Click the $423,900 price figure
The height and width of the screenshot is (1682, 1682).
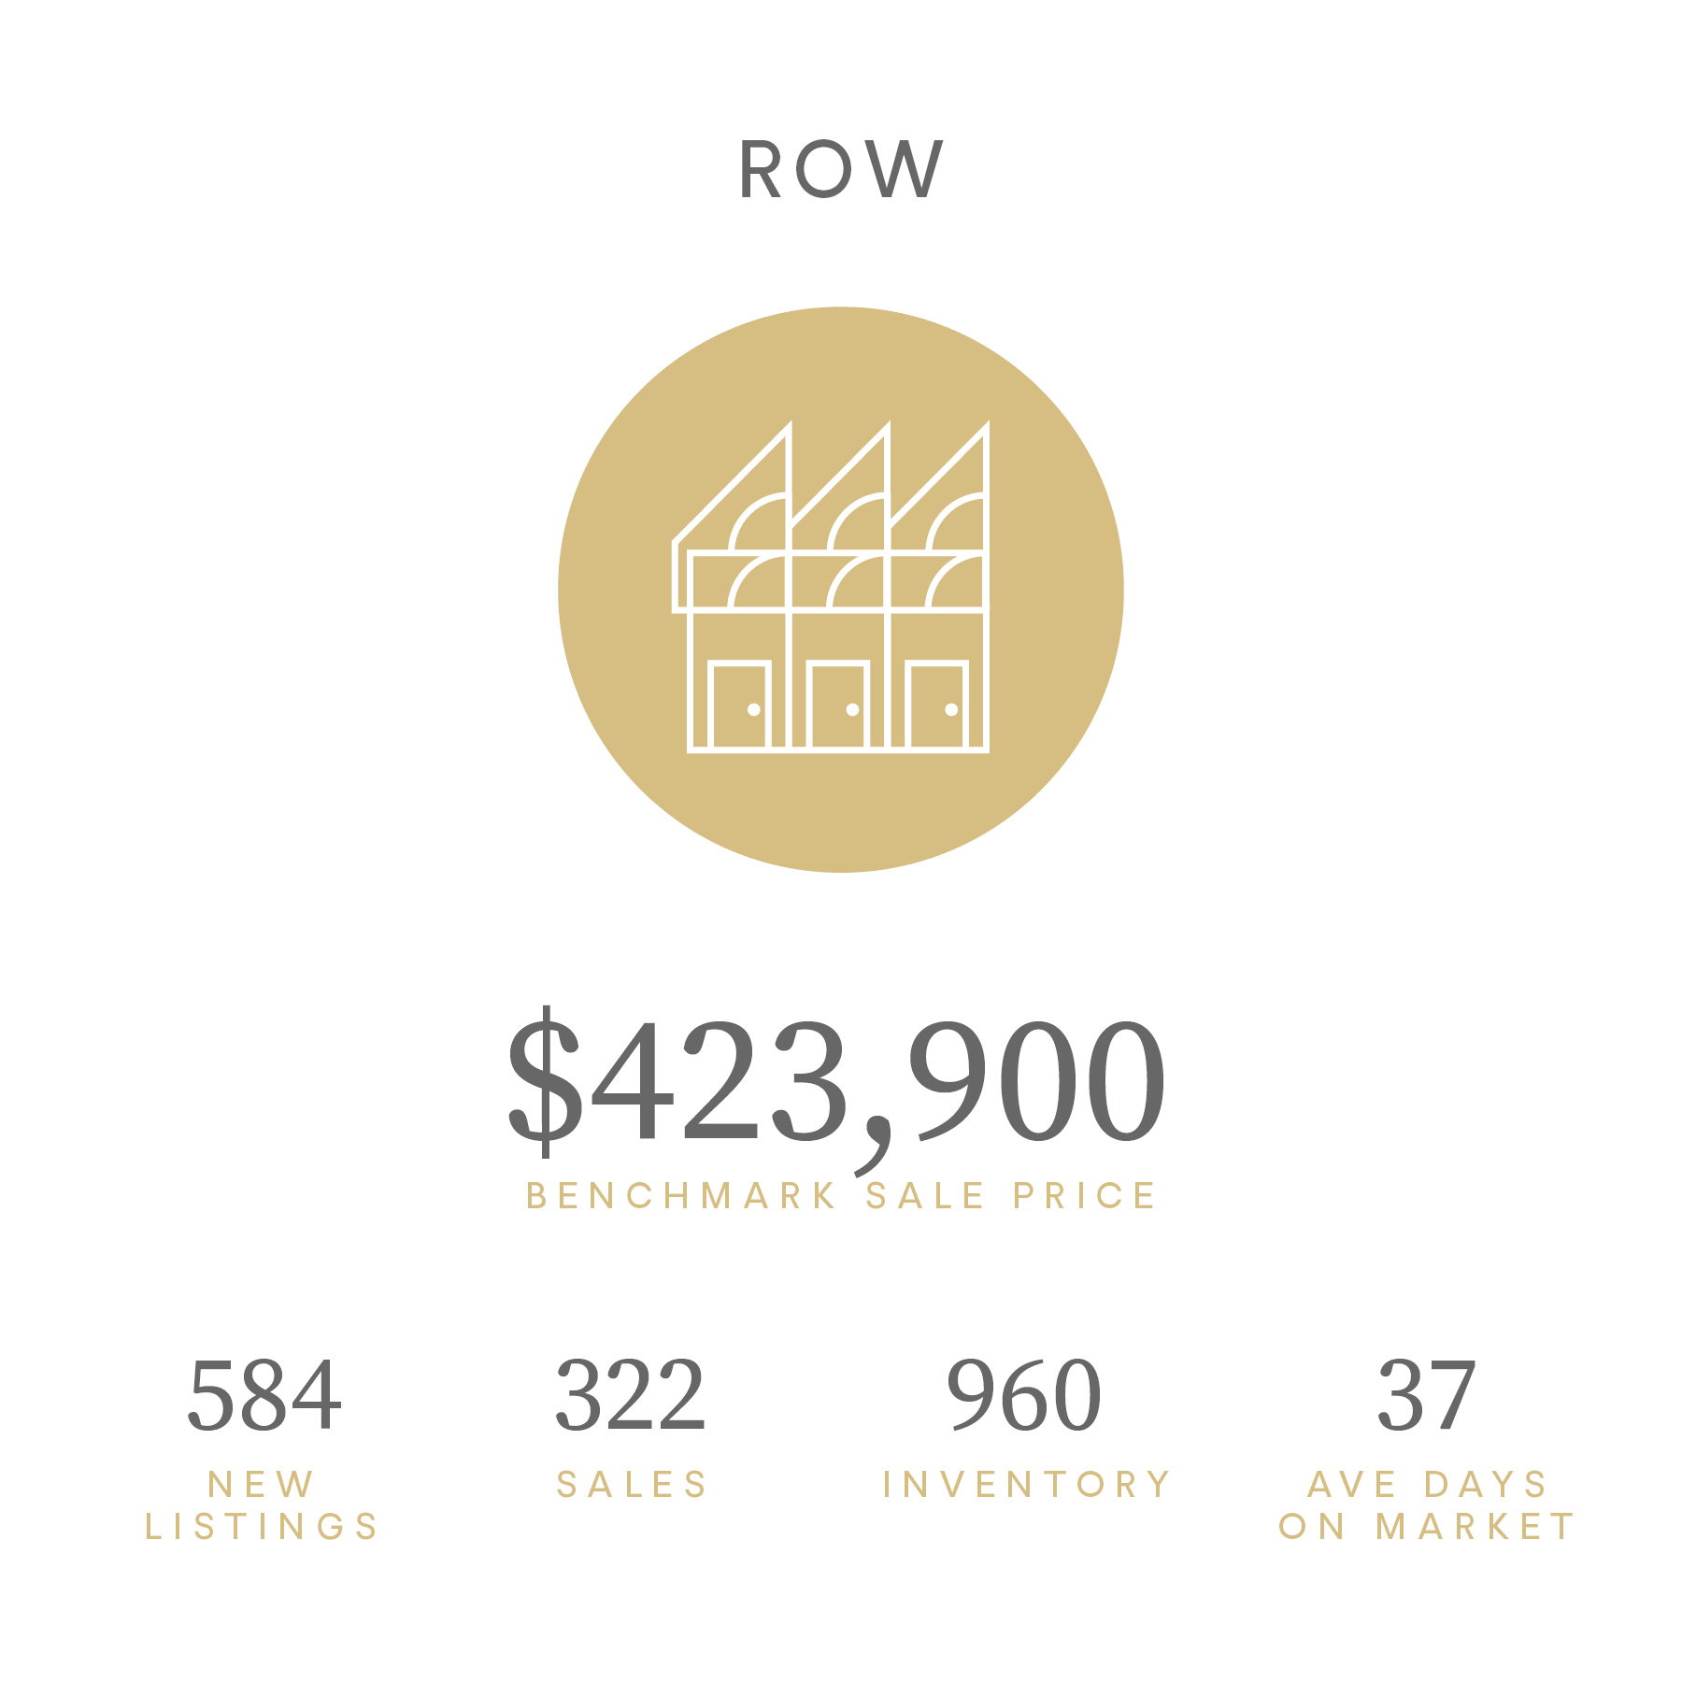click(836, 1084)
